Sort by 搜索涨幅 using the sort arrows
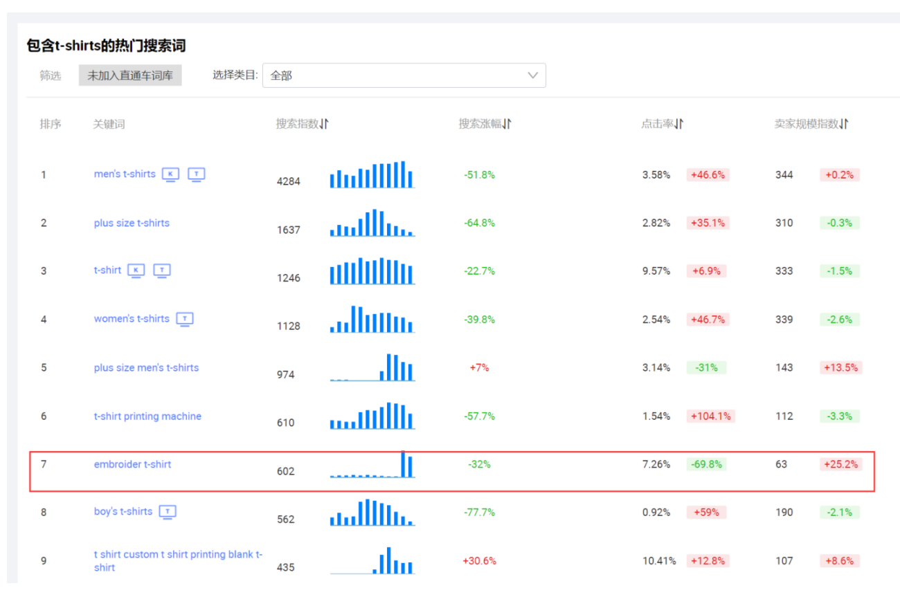Screen dimensions: 900x597 coord(507,124)
